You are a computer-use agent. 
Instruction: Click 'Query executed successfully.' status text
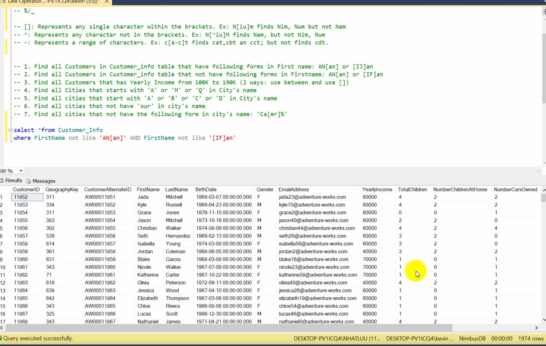[38, 338]
